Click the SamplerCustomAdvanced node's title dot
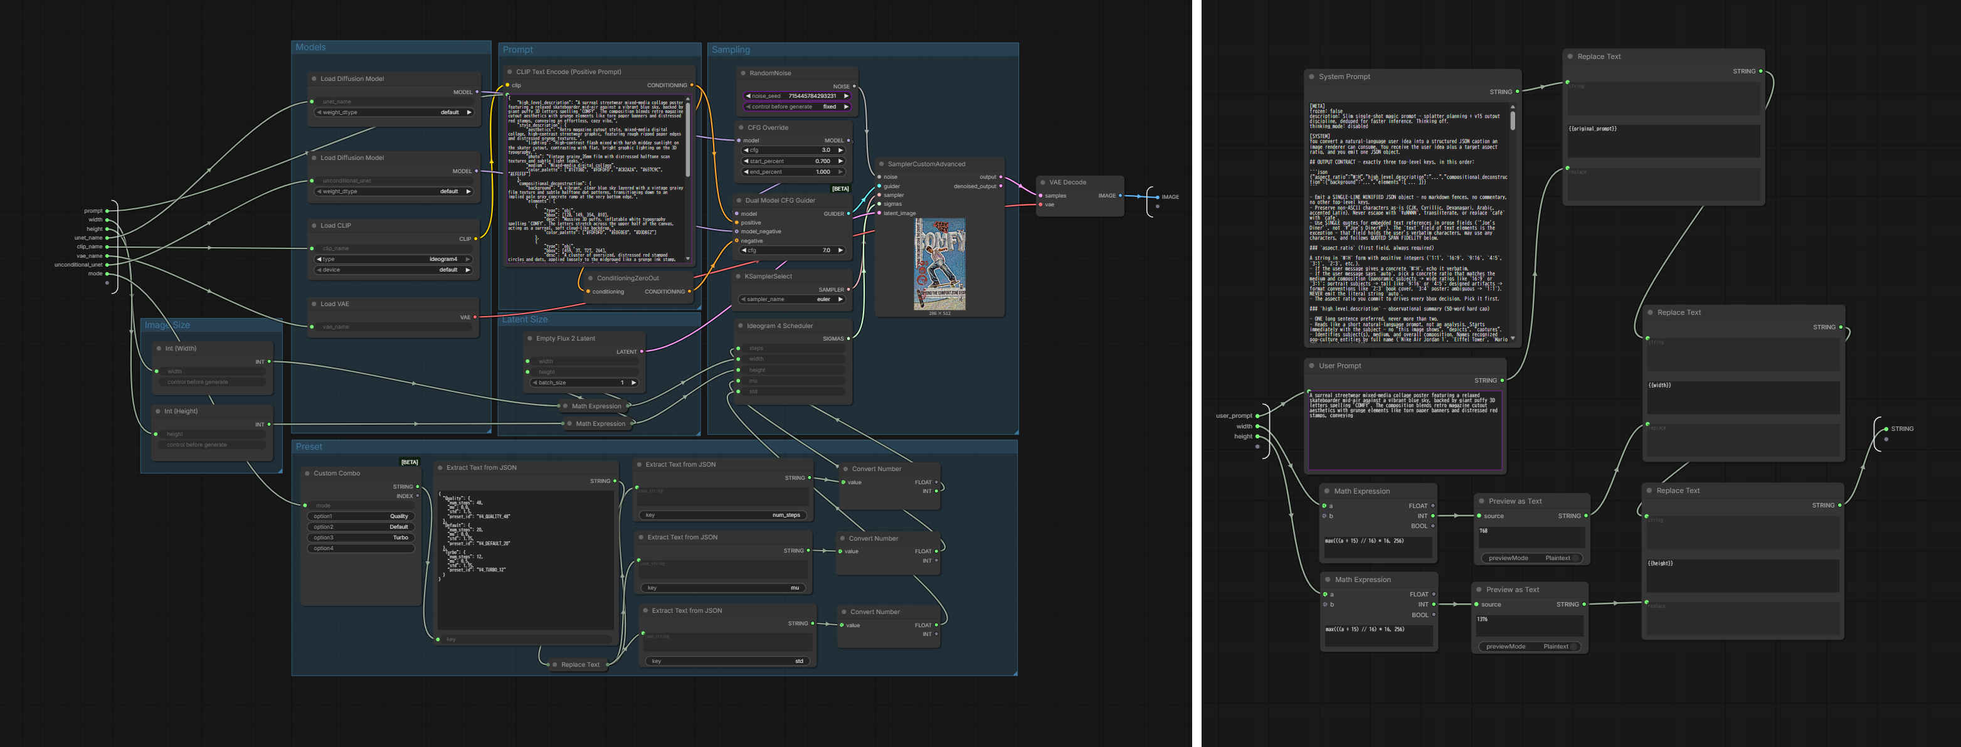 tap(882, 164)
